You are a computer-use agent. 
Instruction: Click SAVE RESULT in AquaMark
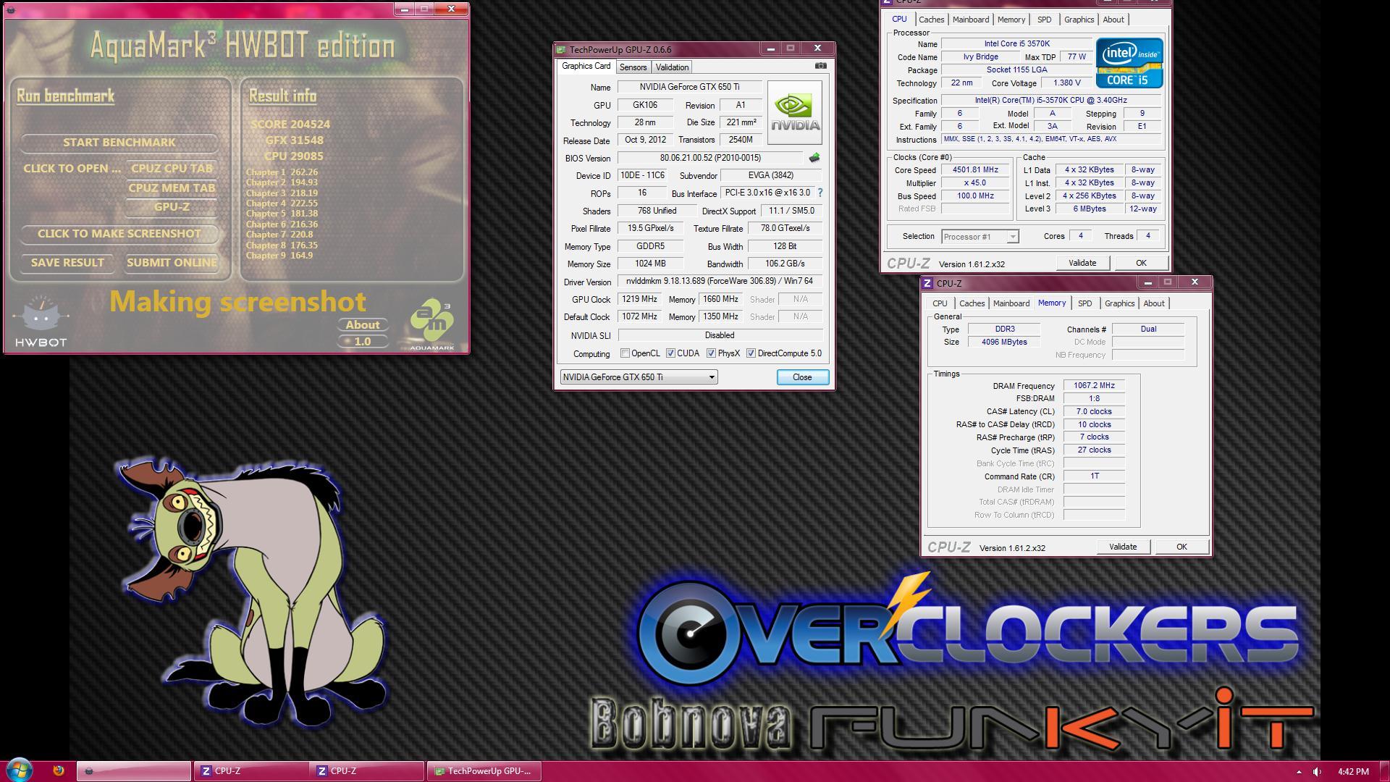[67, 263]
